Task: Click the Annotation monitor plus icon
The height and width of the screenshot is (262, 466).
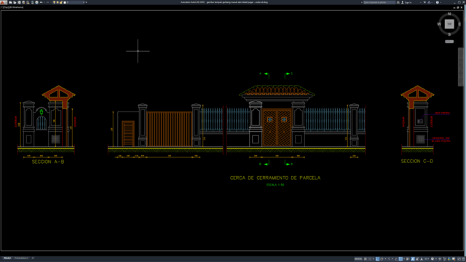Action: pyautogui.click(x=440, y=259)
